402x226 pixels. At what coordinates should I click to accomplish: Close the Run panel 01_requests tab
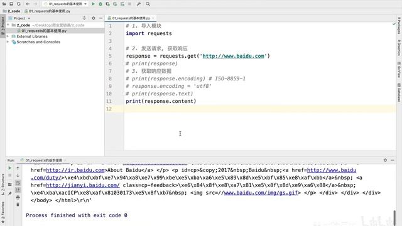65,160
